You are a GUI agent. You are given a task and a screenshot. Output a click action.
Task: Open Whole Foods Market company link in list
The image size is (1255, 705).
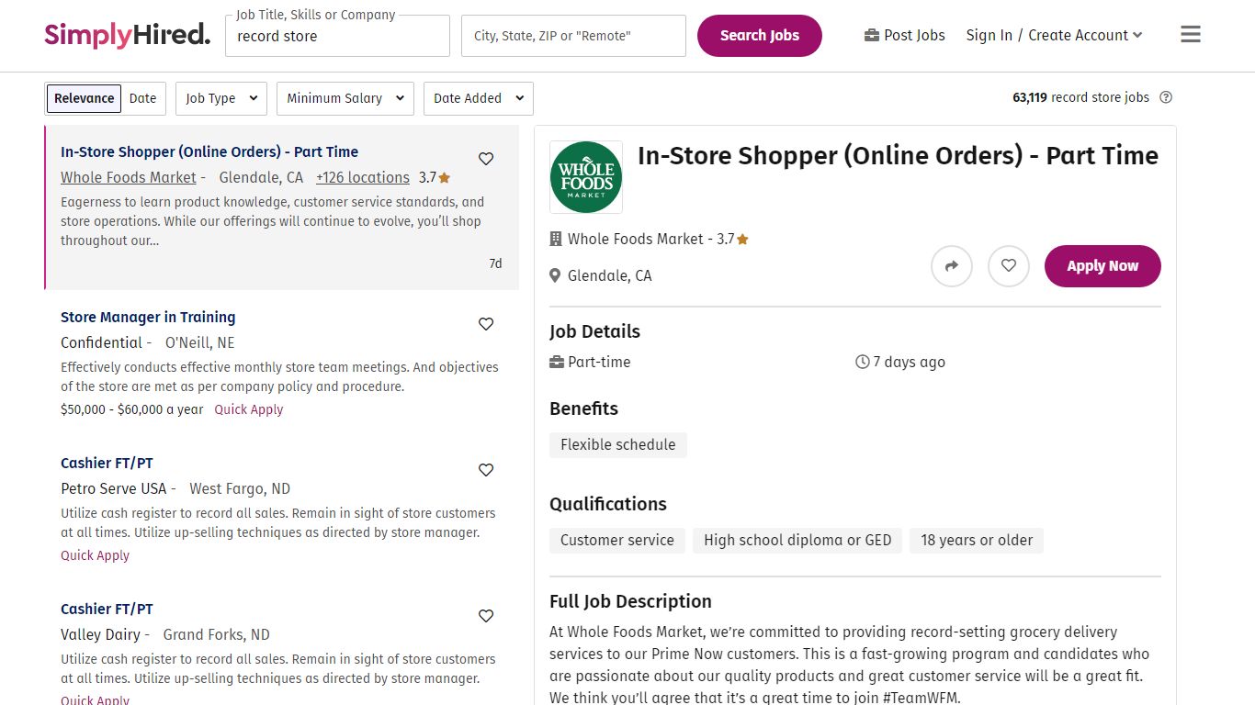[129, 177]
